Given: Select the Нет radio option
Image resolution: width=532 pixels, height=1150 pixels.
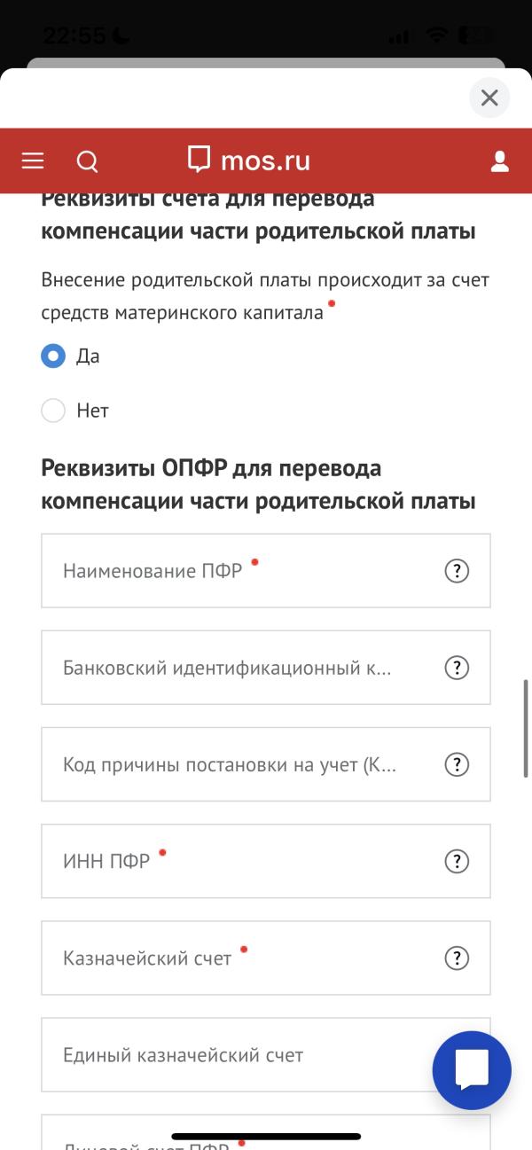Looking at the screenshot, I should pyautogui.click(x=53, y=411).
